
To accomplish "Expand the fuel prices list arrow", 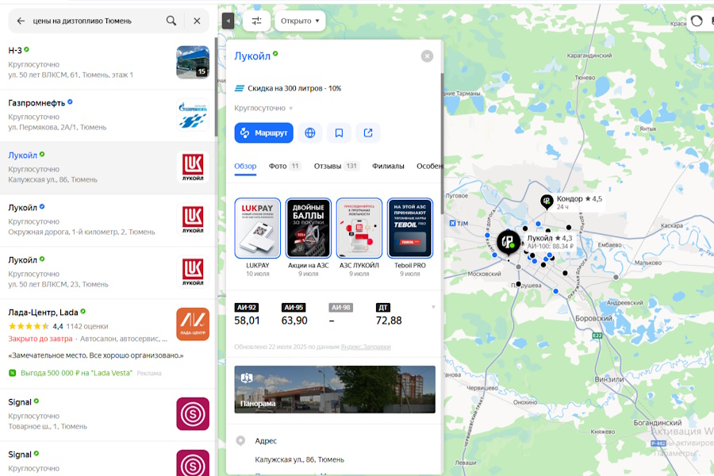I will 433,307.
